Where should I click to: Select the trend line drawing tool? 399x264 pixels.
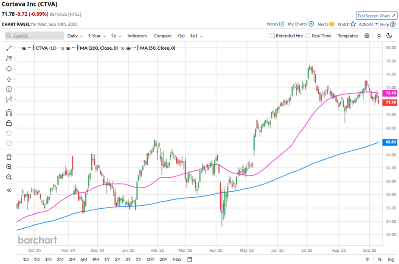[x=8, y=48]
